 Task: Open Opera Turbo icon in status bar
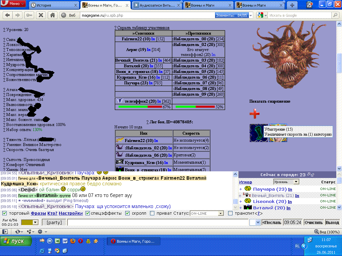[40, 232]
